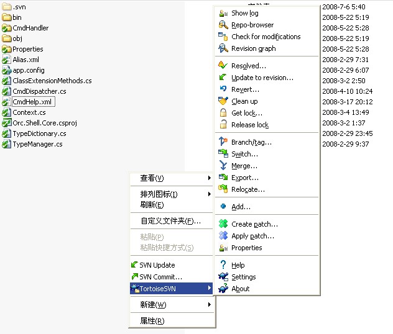Click the Clean up icon
Image resolution: width=393 pixels, height=334 pixels.
pyautogui.click(x=223, y=101)
